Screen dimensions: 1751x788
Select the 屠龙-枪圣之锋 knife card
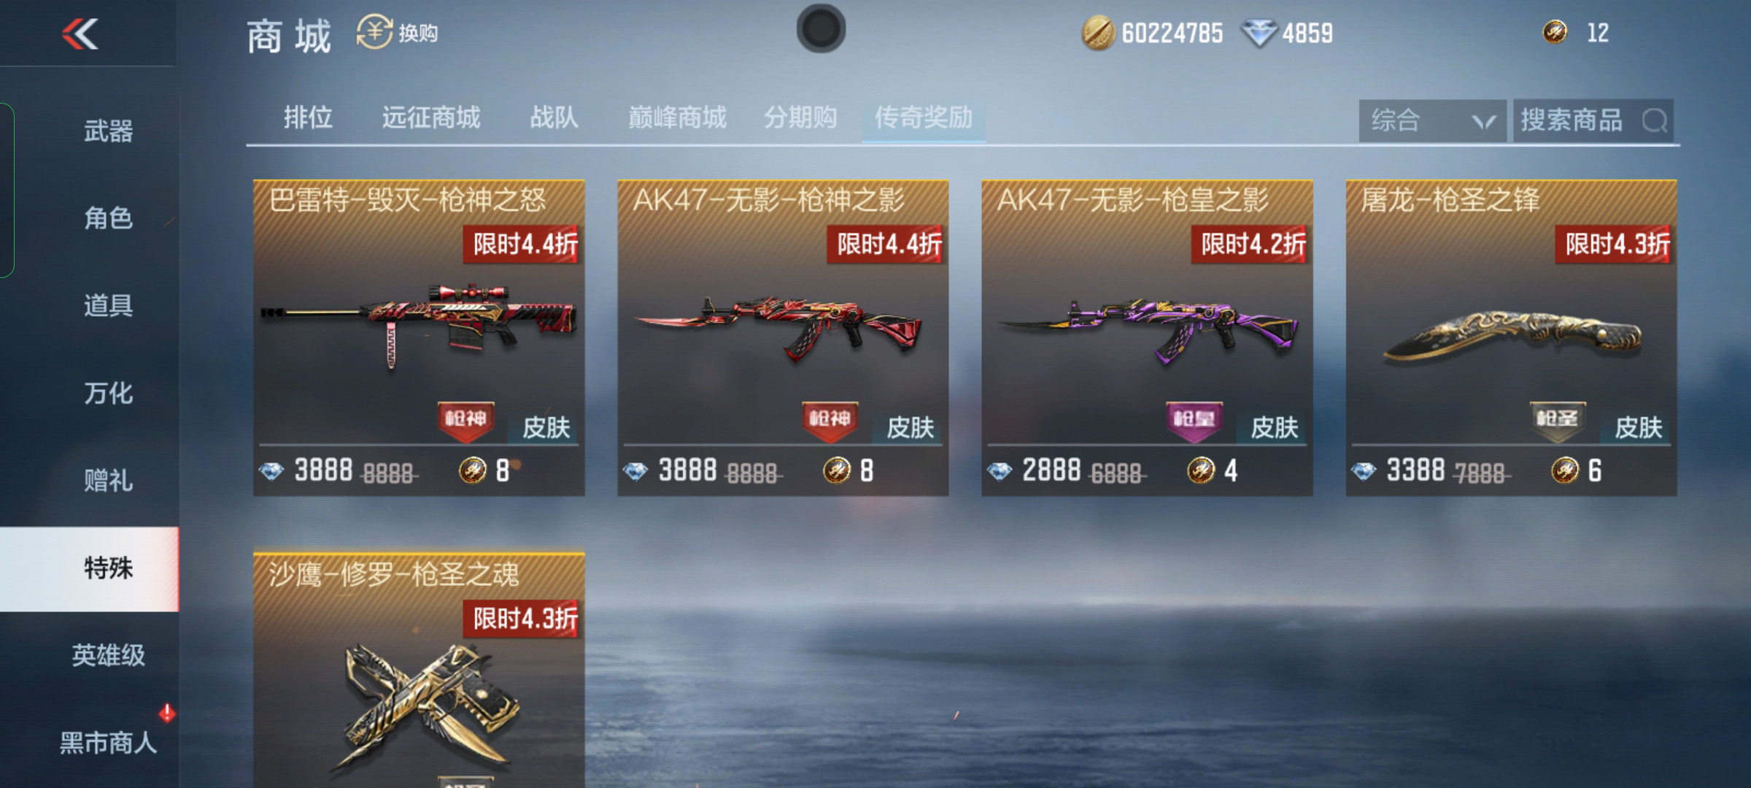tap(1511, 338)
